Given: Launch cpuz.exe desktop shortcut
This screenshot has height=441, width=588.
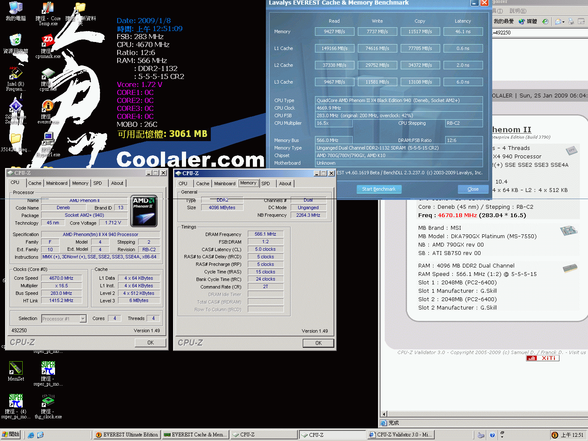Looking at the screenshot, I should pos(48,80).
